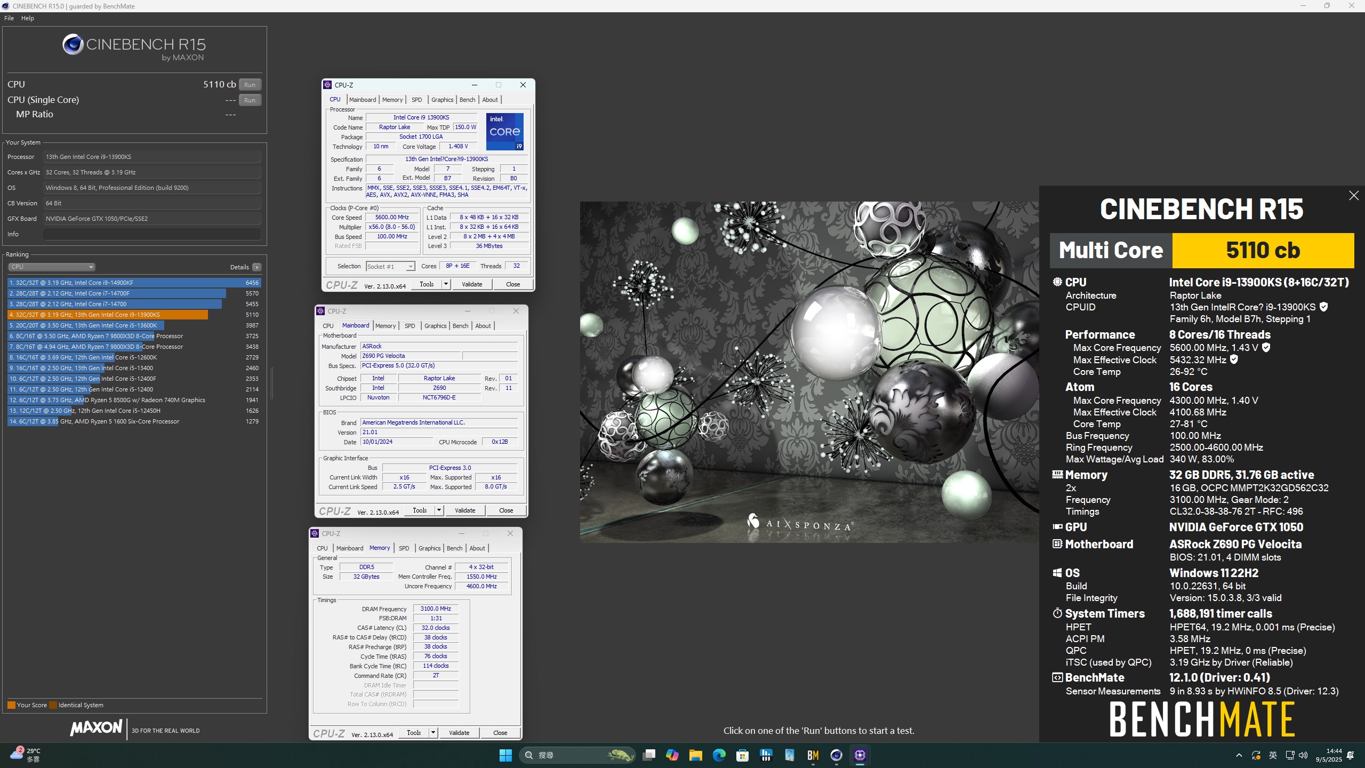
Task: Open Microsoft Store from the taskbar
Action: pyautogui.click(x=742, y=755)
